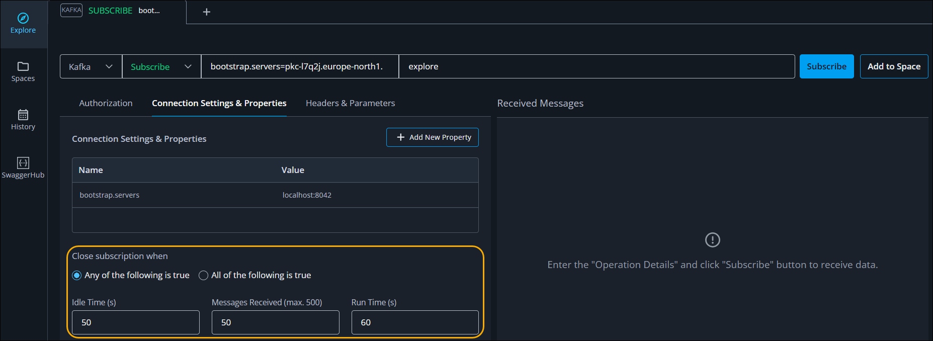Open the Explore compass icon

pos(23,19)
